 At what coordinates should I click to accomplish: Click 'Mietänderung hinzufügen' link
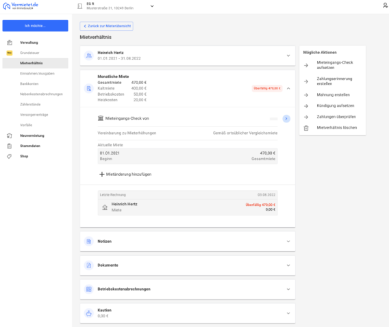click(129, 174)
